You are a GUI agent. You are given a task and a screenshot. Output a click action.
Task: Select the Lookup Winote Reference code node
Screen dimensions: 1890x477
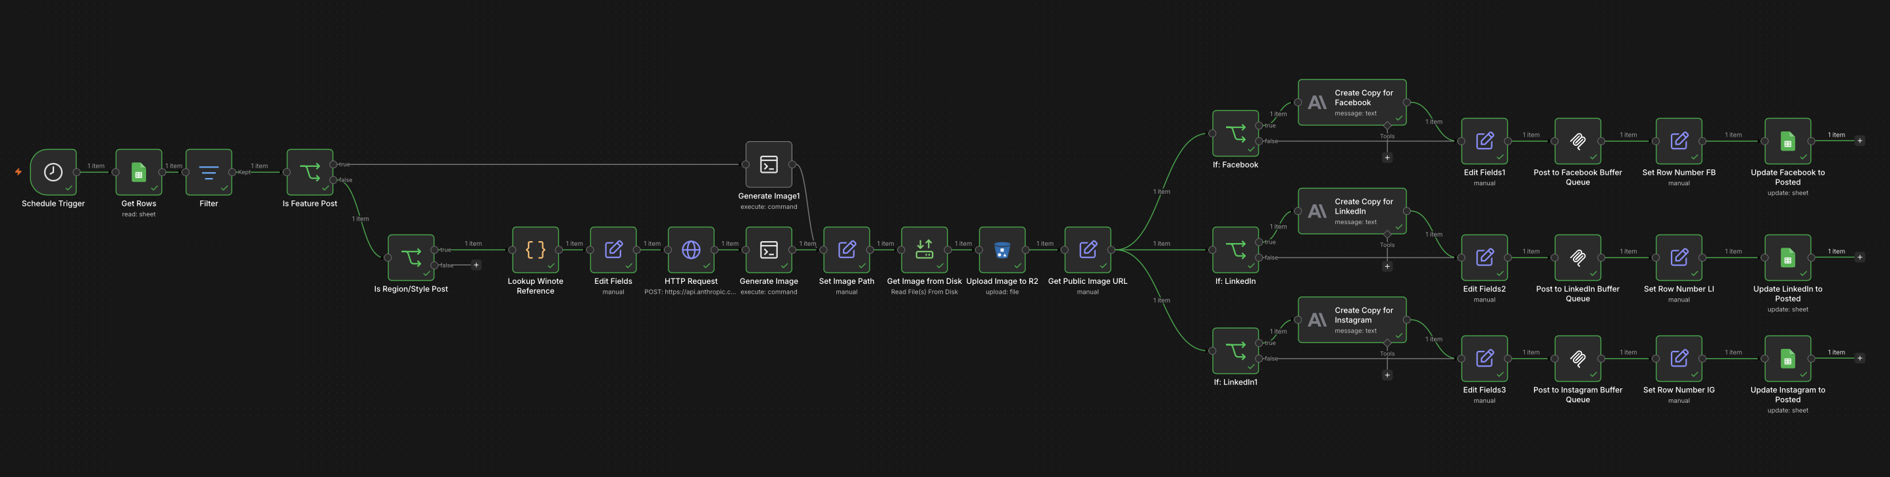[536, 250]
